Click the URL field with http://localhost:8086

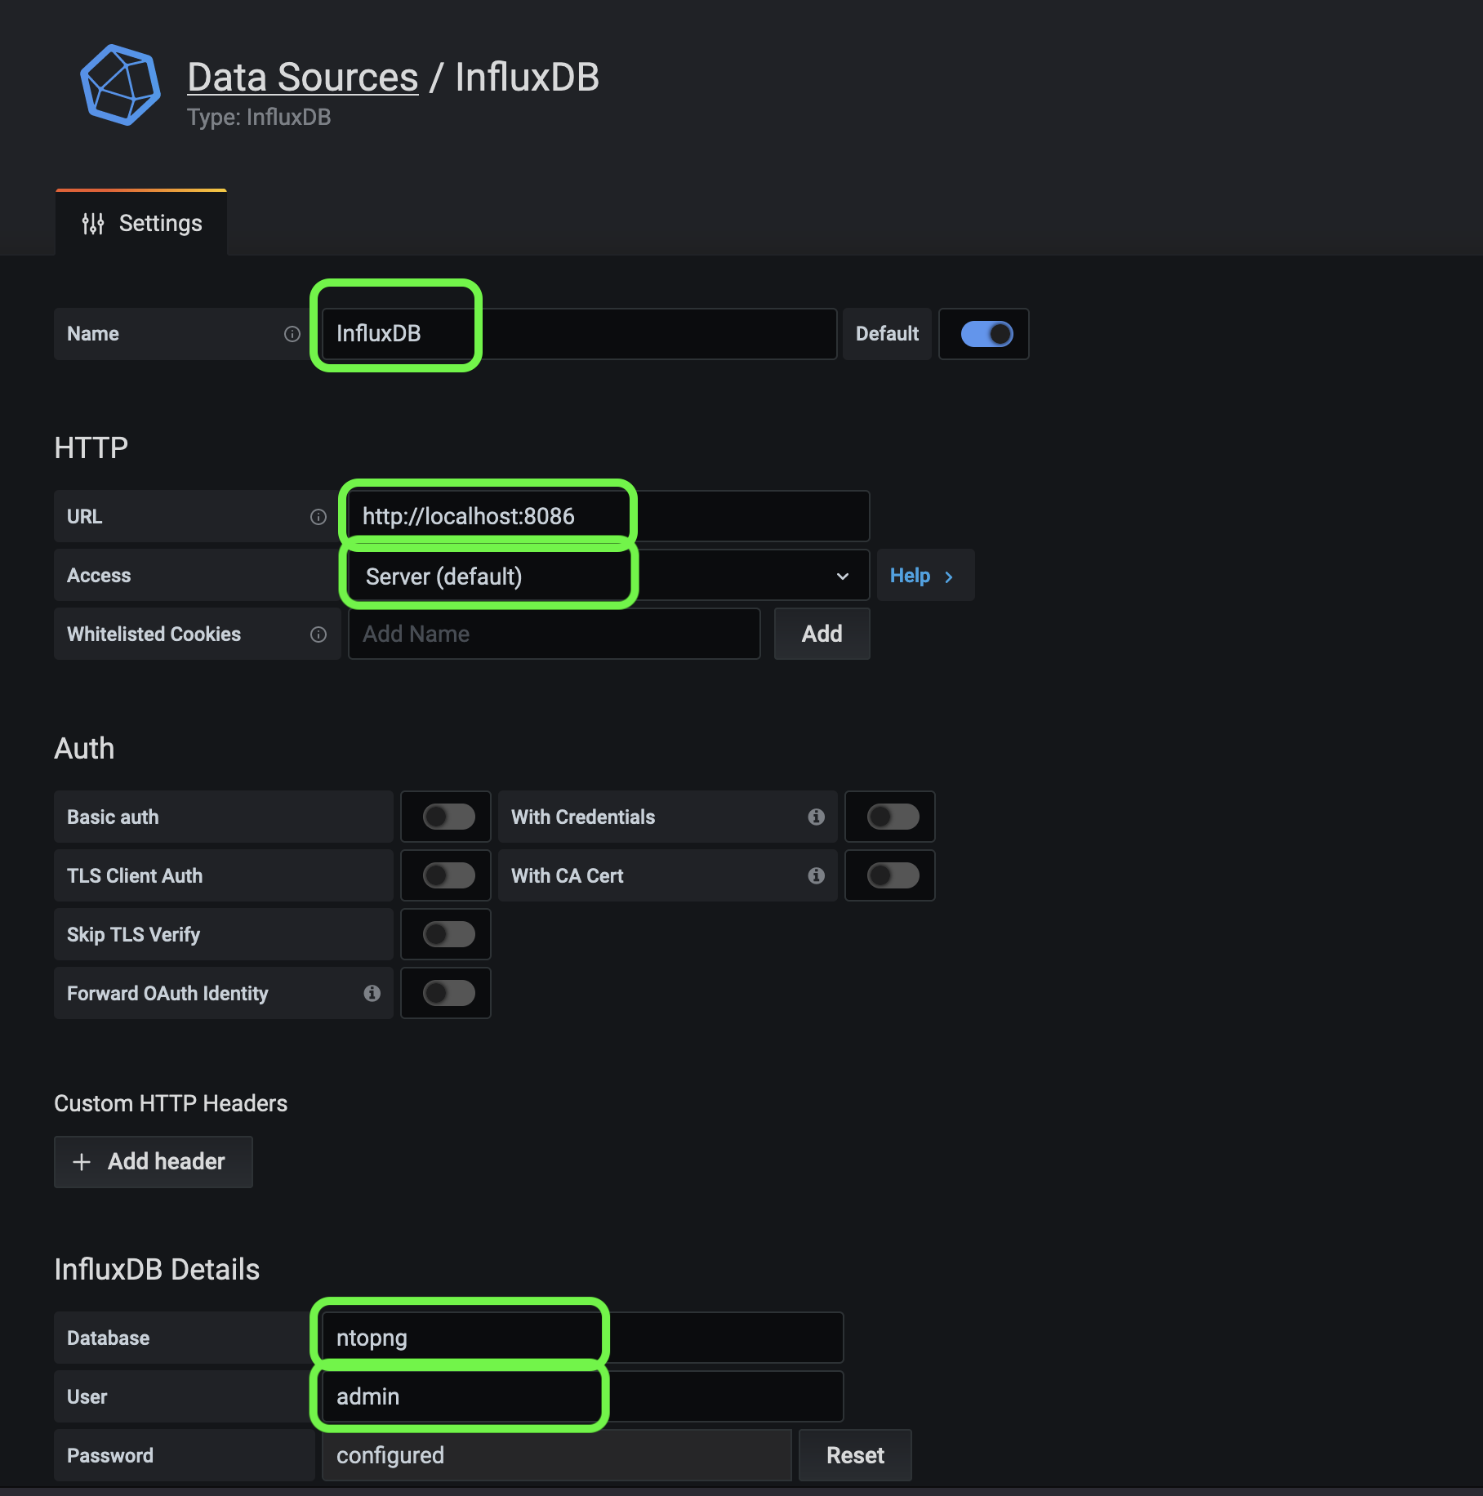point(608,516)
